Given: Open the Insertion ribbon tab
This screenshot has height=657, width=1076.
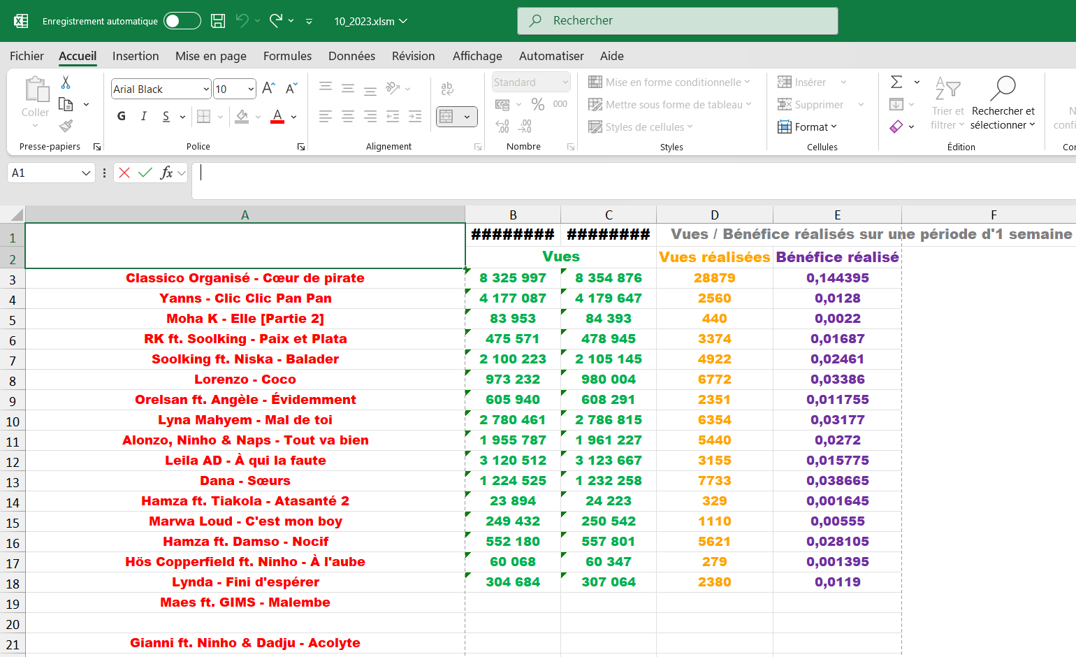Looking at the screenshot, I should [x=136, y=56].
